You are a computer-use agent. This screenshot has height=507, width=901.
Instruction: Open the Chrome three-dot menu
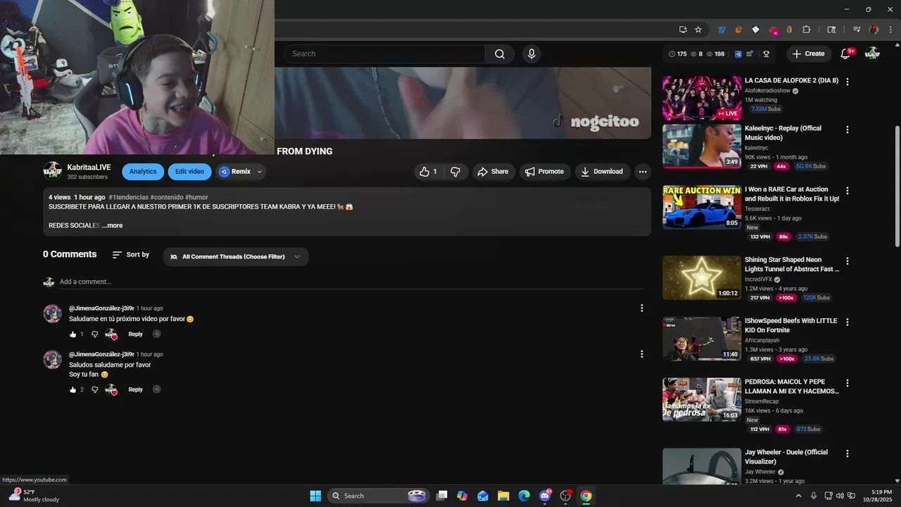(x=890, y=30)
